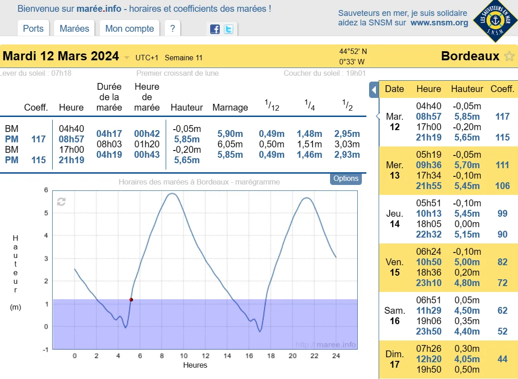Screen dimensions: 518x379
Task: Open the Facebook share icon
Action: tap(215, 29)
